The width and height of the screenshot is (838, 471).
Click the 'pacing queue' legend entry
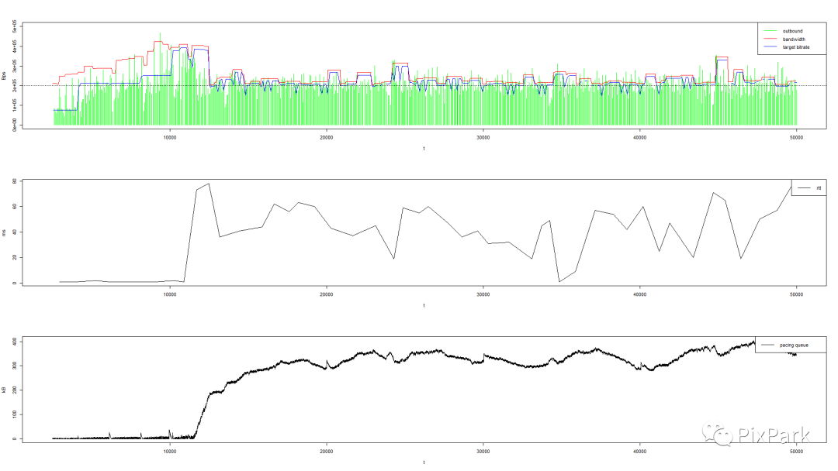(790, 345)
